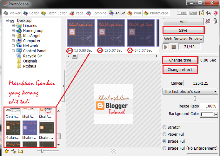Viewport: 220px width, 156px height.
Task: Select the Originals folder
Action: (x=30, y=61)
